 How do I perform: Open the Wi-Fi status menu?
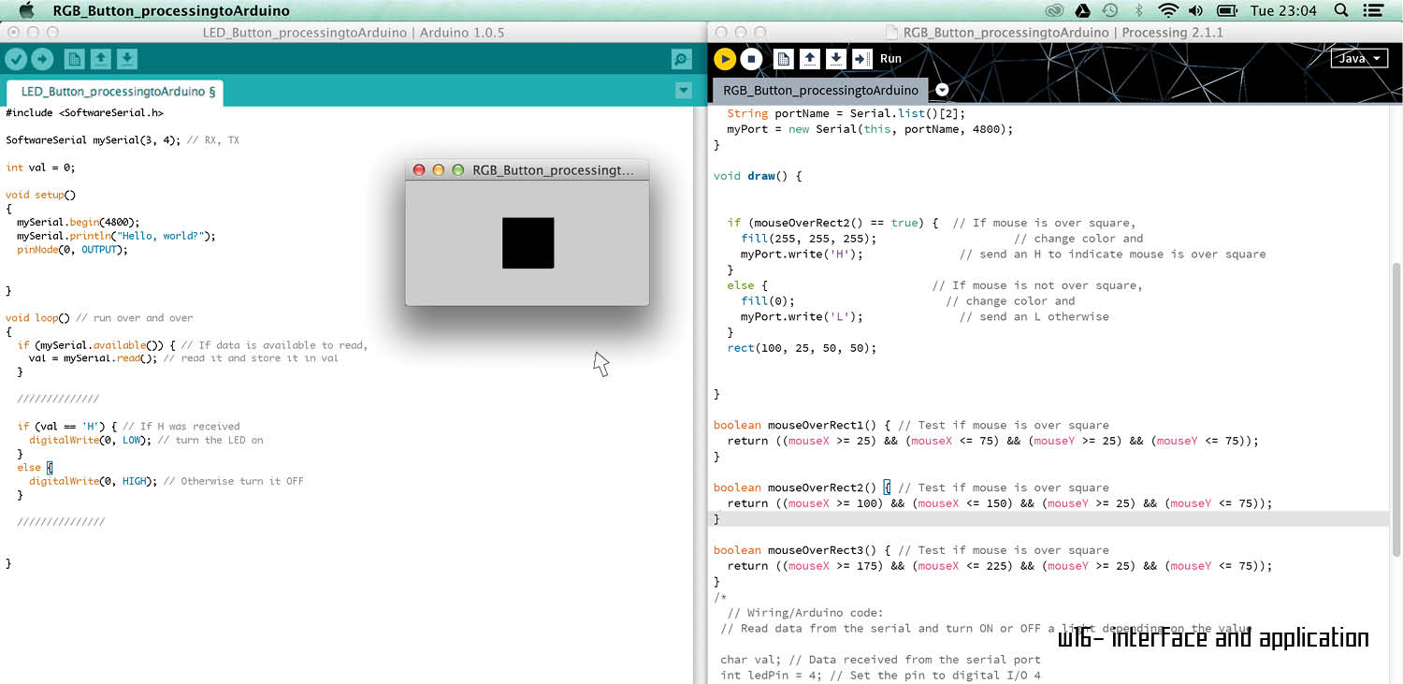tap(1167, 10)
